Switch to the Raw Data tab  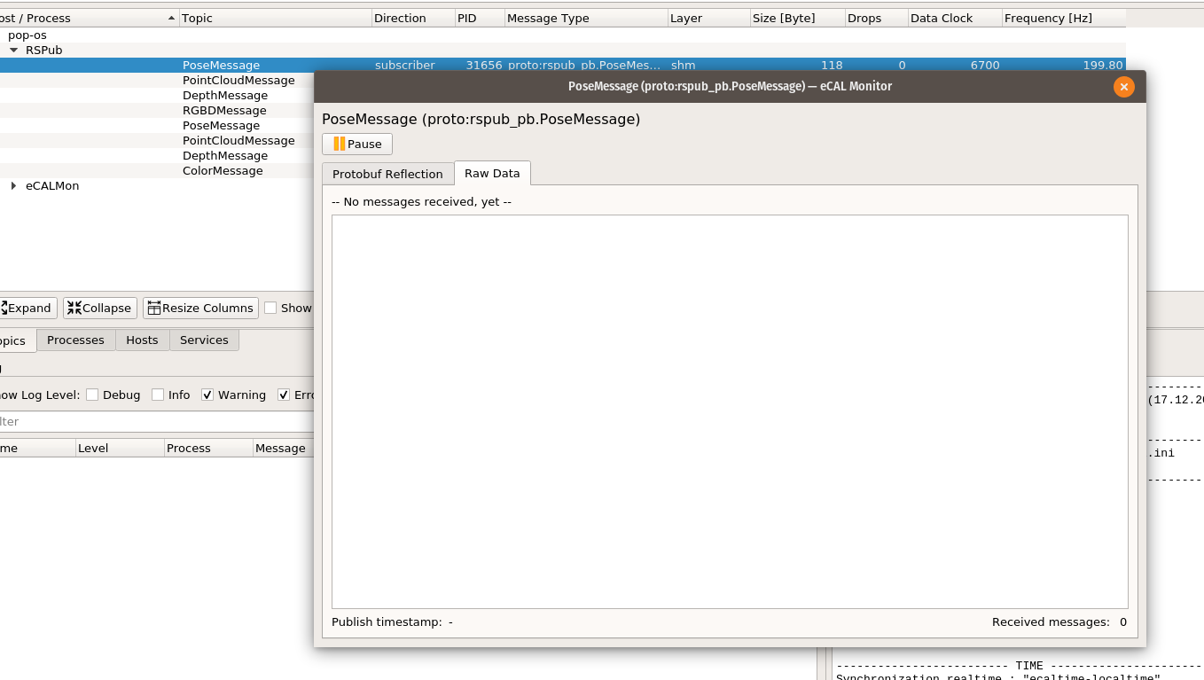point(492,174)
